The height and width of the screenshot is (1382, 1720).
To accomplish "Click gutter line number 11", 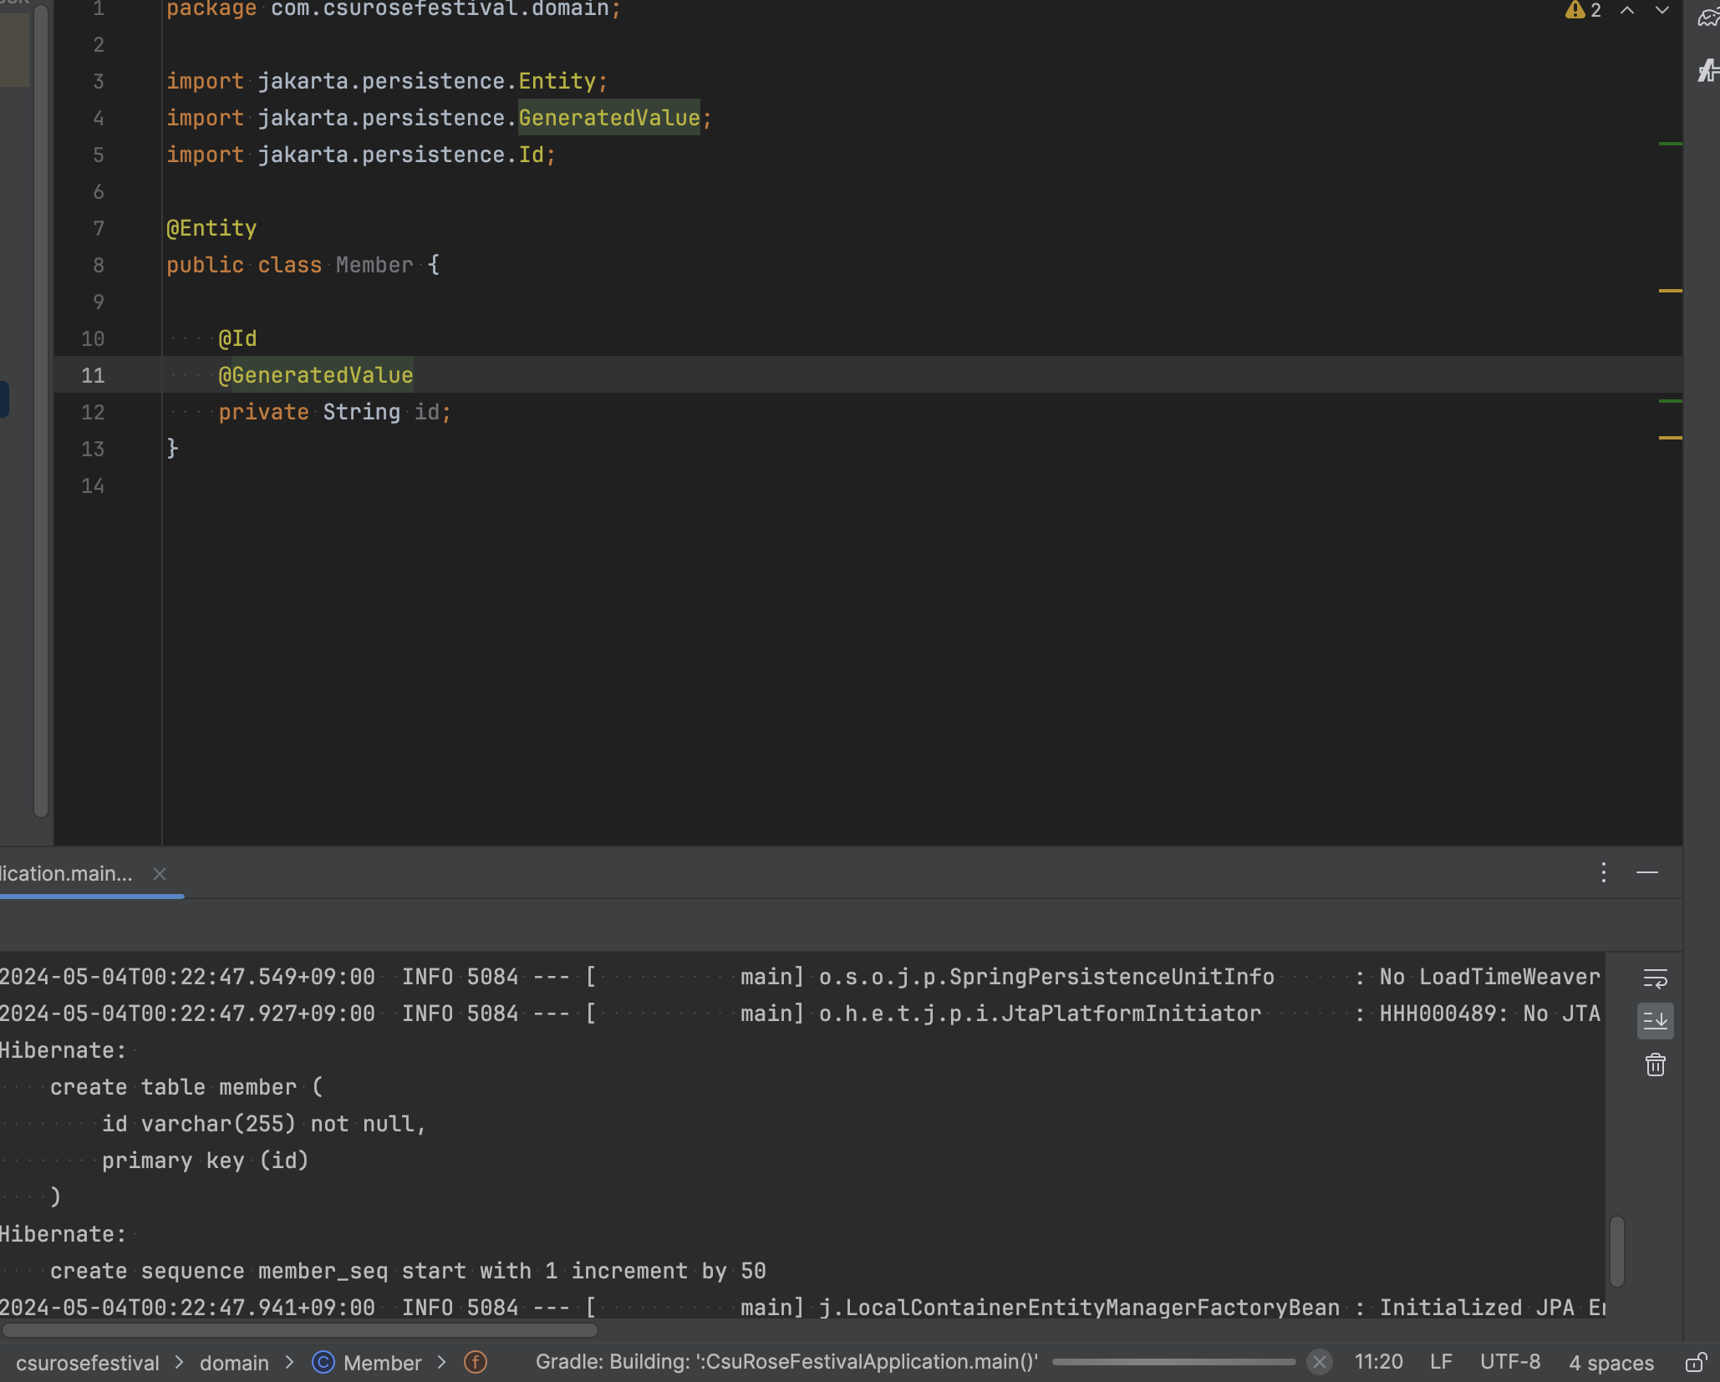I will [x=93, y=375].
